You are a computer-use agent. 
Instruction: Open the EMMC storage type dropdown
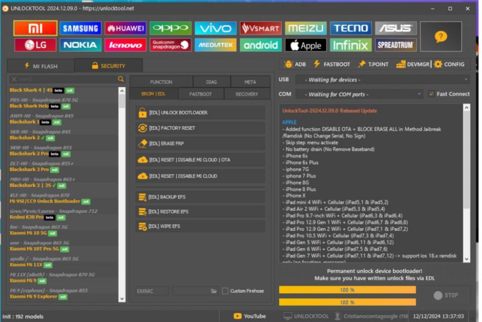click(x=152, y=291)
